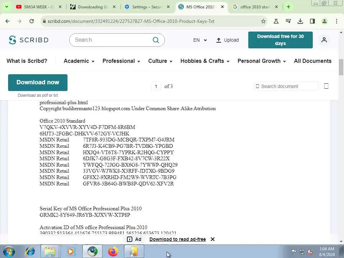Open the folder window taskbar icon

pyautogui.click(x=134, y=251)
